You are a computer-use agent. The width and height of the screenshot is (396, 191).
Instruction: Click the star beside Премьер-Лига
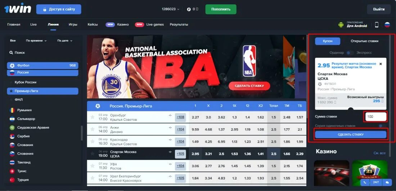pyautogui.click(x=11, y=91)
